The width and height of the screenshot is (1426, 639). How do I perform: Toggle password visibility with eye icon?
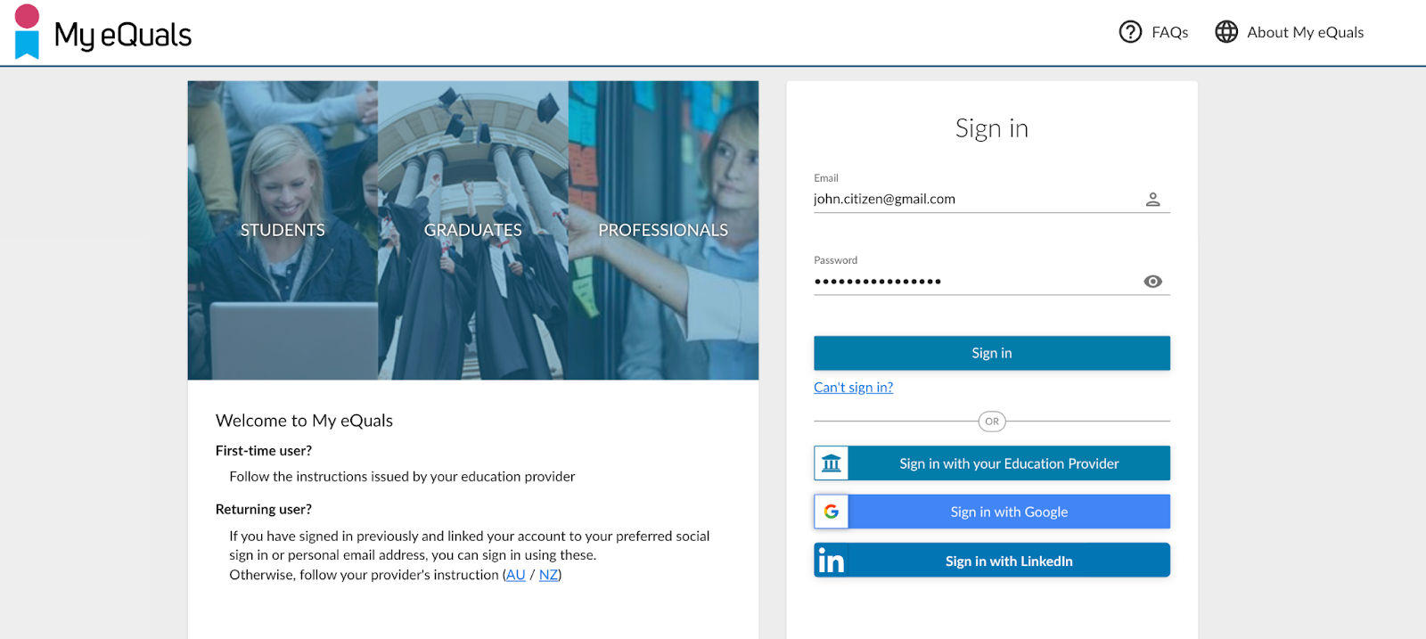click(1152, 282)
